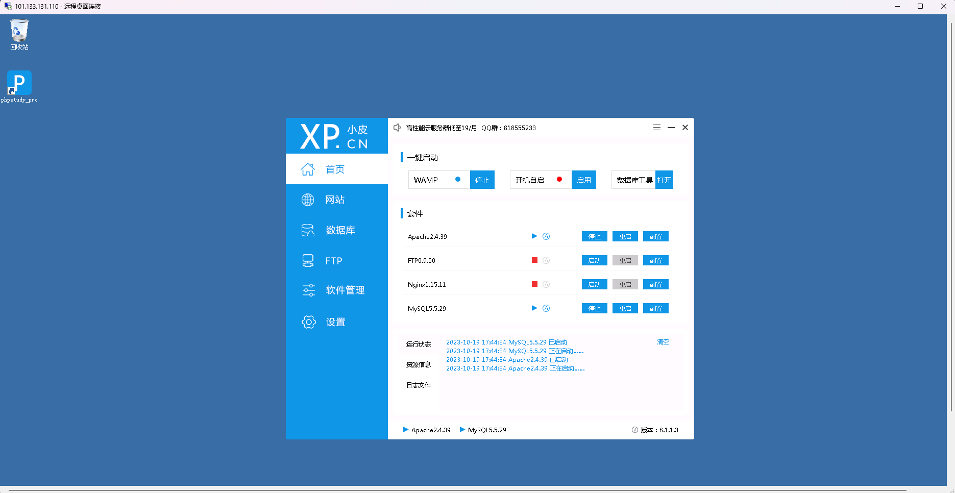Screen dimensions: 955x493
Task: Toggle the FTP0.9.60 auto-start A icon
Action: (546, 260)
